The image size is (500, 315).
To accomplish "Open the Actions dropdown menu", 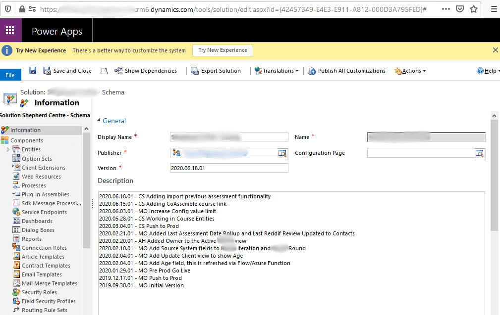I will pyautogui.click(x=410, y=71).
